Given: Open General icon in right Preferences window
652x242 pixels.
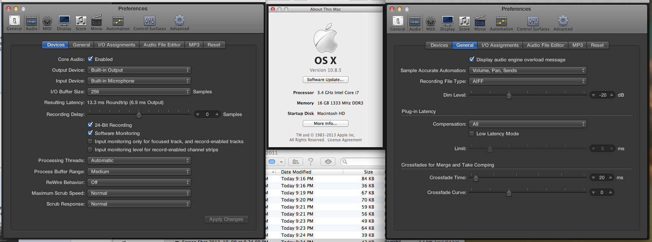Looking at the screenshot, I should click(398, 23).
